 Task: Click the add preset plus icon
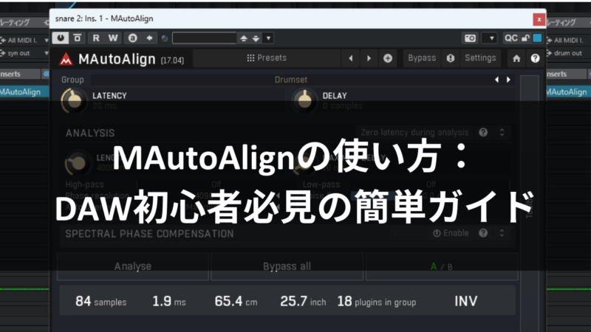coord(388,58)
